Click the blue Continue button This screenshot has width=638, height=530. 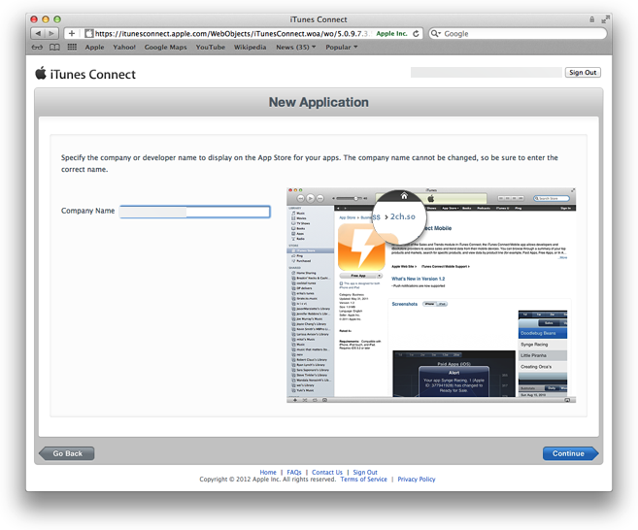(x=570, y=453)
